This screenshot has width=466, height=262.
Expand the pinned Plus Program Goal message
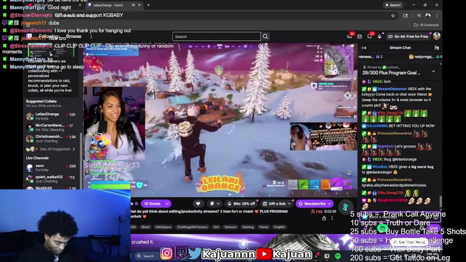click(x=433, y=71)
